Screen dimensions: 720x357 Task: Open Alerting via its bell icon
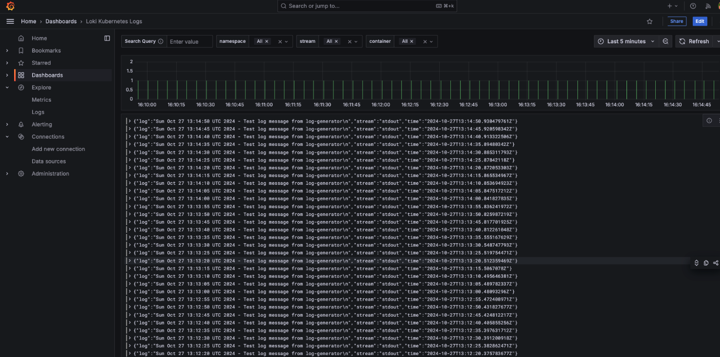(21, 125)
